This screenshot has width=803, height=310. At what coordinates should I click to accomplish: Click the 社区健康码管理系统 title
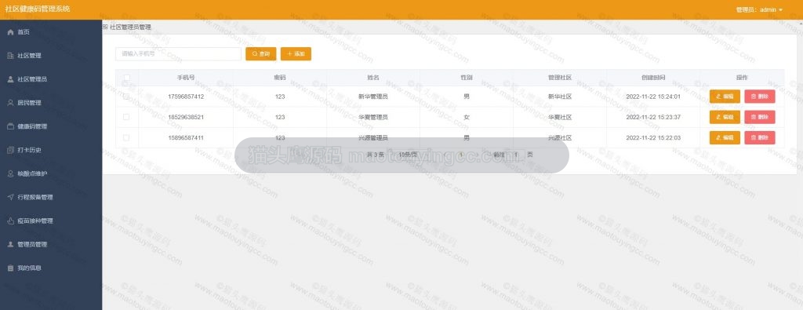[38, 9]
